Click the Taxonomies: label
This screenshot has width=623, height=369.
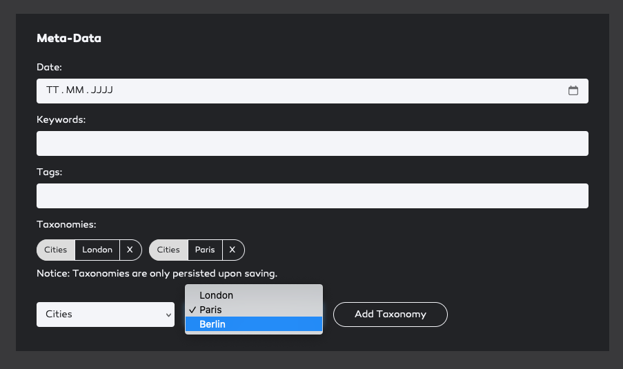[66, 224]
